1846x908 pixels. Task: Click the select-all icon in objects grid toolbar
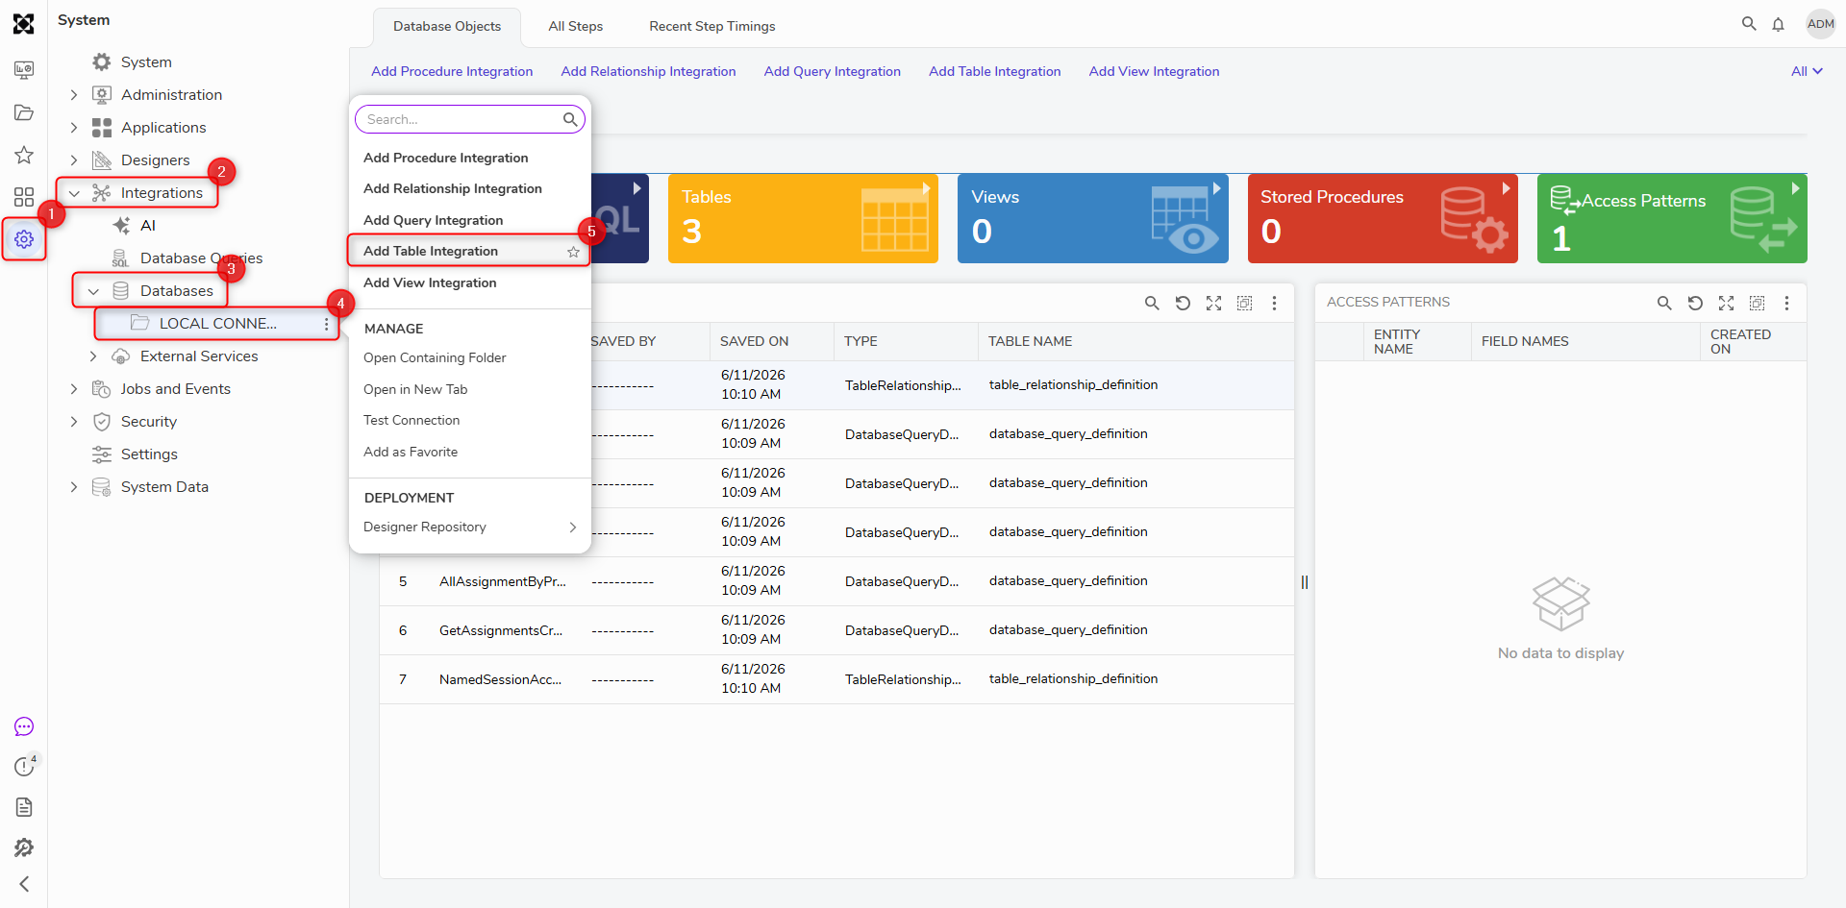coord(1244,303)
